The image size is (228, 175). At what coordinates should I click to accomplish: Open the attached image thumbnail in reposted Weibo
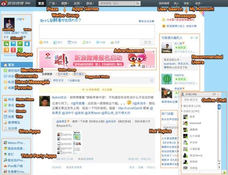pos(69,142)
